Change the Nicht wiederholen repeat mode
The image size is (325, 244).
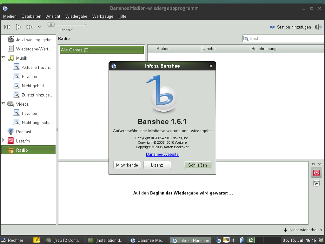coord(303,230)
